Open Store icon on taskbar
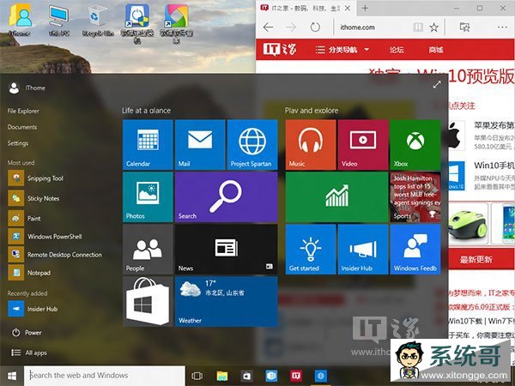Screen dimensions: 515x386 246,376
